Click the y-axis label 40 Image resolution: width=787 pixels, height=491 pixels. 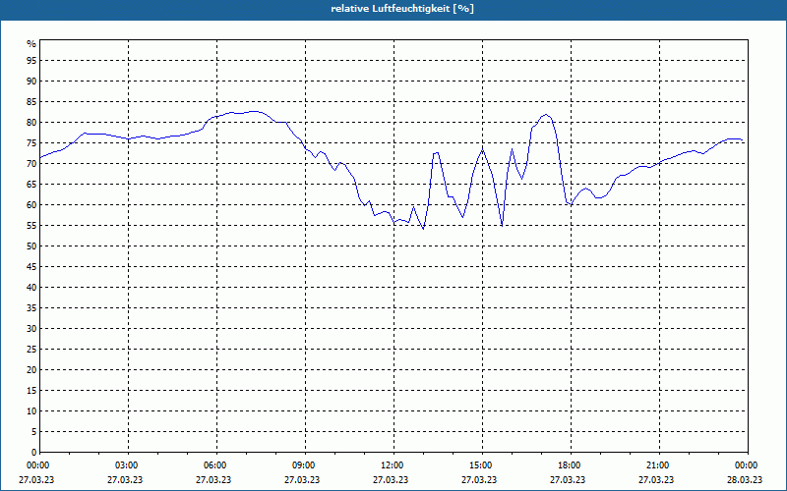point(31,287)
